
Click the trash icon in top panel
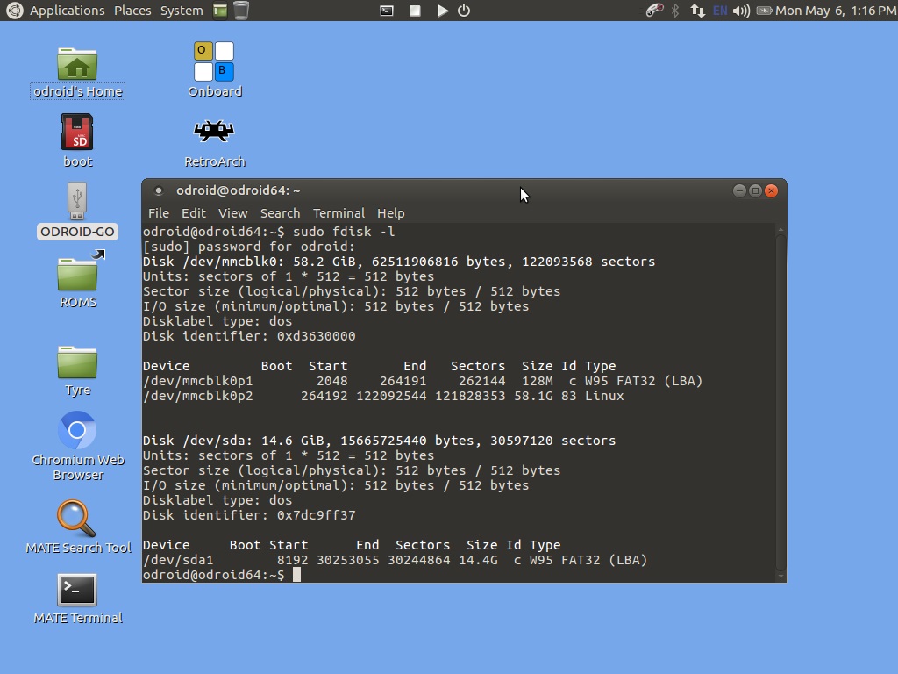tap(240, 11)
